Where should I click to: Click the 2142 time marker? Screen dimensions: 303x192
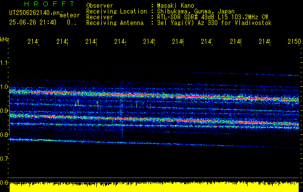(63, 41)
